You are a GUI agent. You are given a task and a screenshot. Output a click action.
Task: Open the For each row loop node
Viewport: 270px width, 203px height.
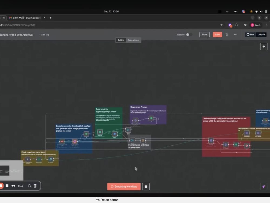pyautogui.click(x=51, y=159)
